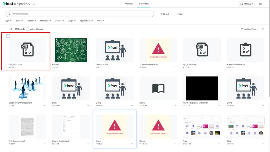Screen dimensions: 270x152
Task: Open the black ACMT Explainer Video thumbnail
Action: click(x=202, y=88)
